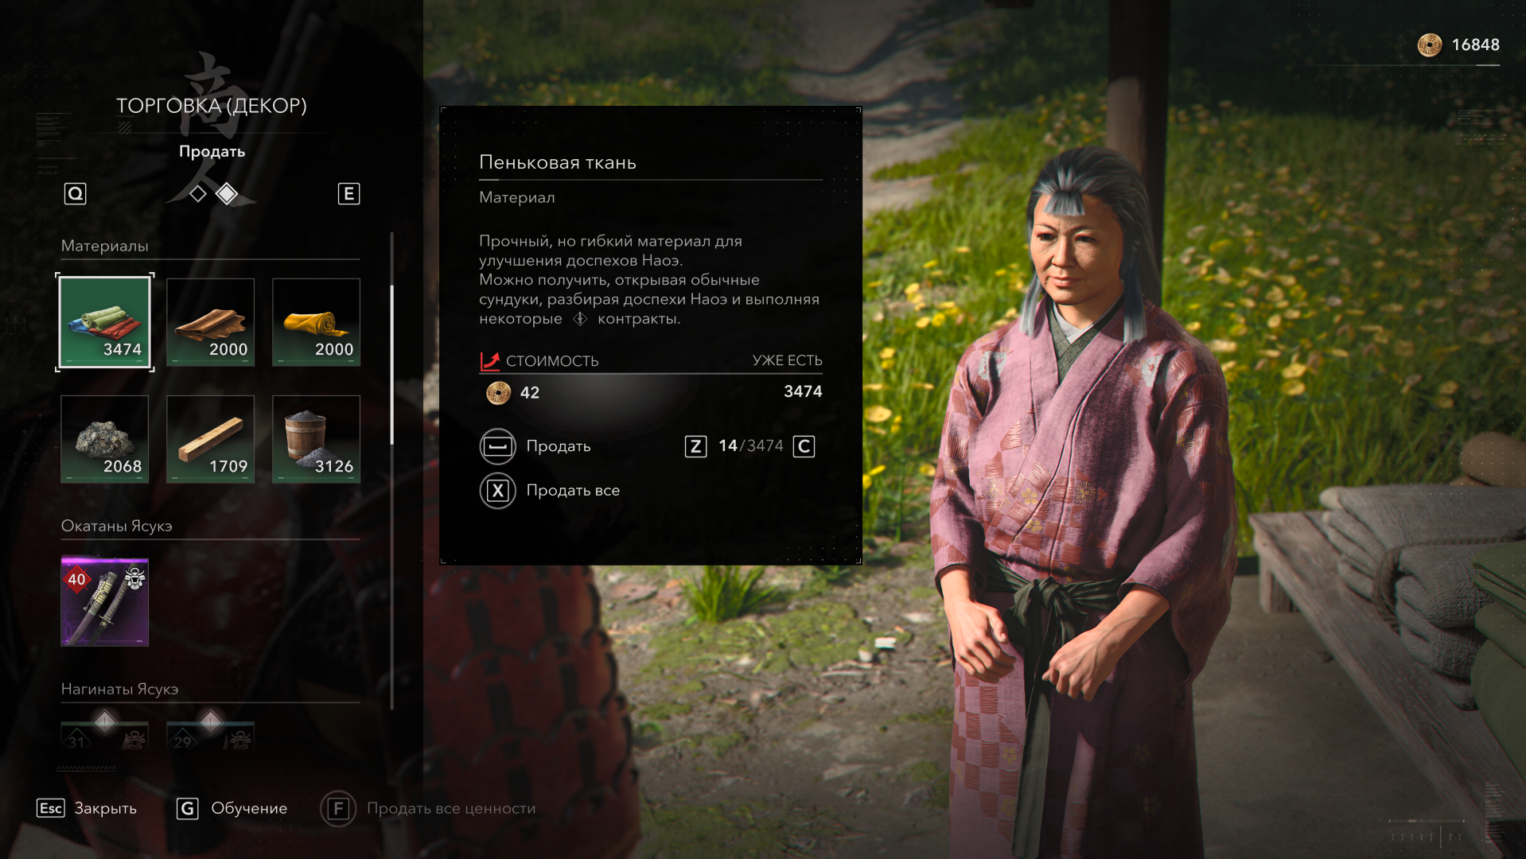Select the yellow silk roll material
1526x859 pixels.
pyautogui.click(x=316, y=322)
